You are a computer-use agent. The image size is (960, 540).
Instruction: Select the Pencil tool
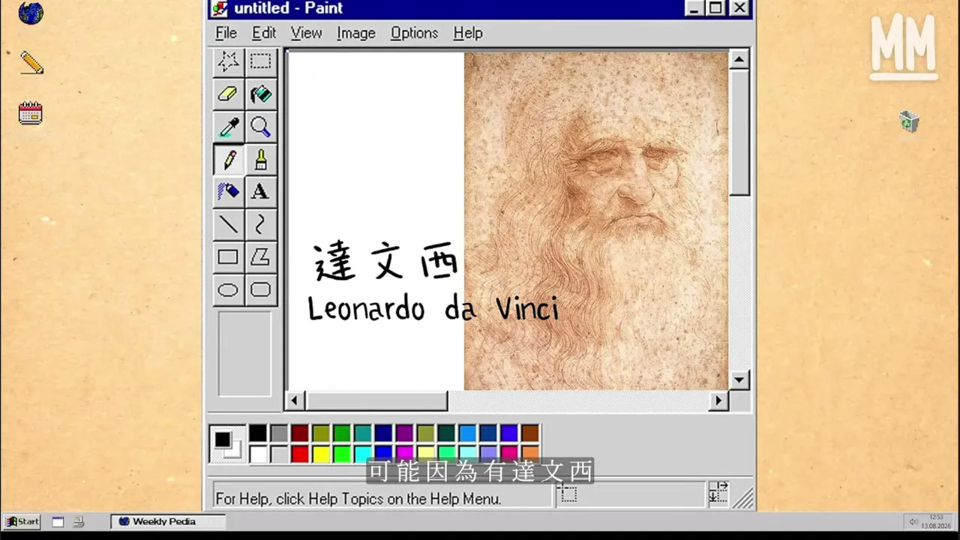pos(228,159)
